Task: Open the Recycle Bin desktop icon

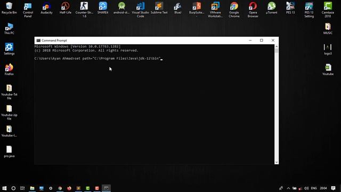Action: (9, 9)
